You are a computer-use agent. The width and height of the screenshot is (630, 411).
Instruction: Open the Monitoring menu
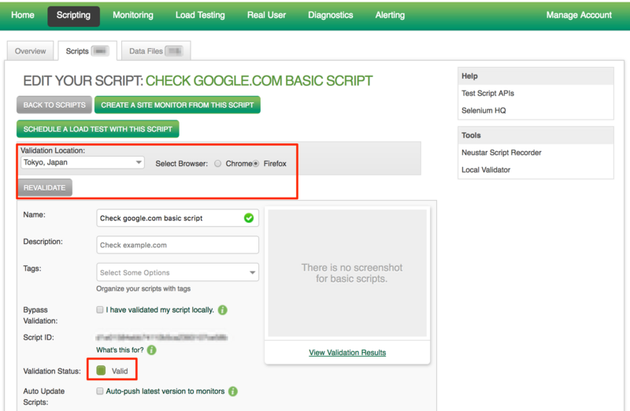click(133, 15)
